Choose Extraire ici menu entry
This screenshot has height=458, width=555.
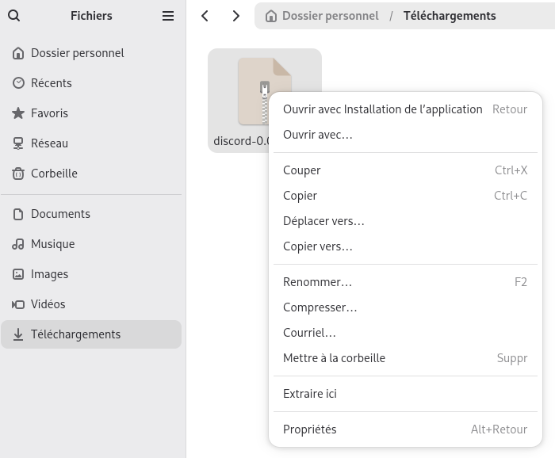point(310,394)
